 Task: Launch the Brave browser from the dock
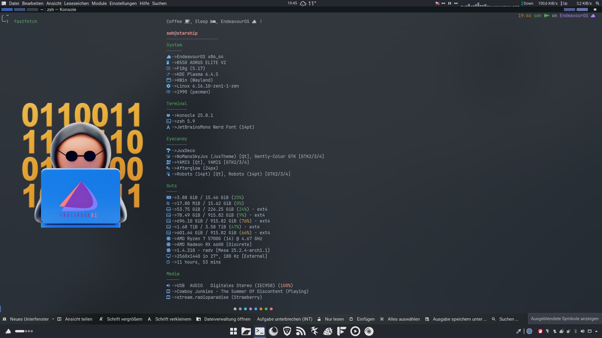[x=287, y=331]
